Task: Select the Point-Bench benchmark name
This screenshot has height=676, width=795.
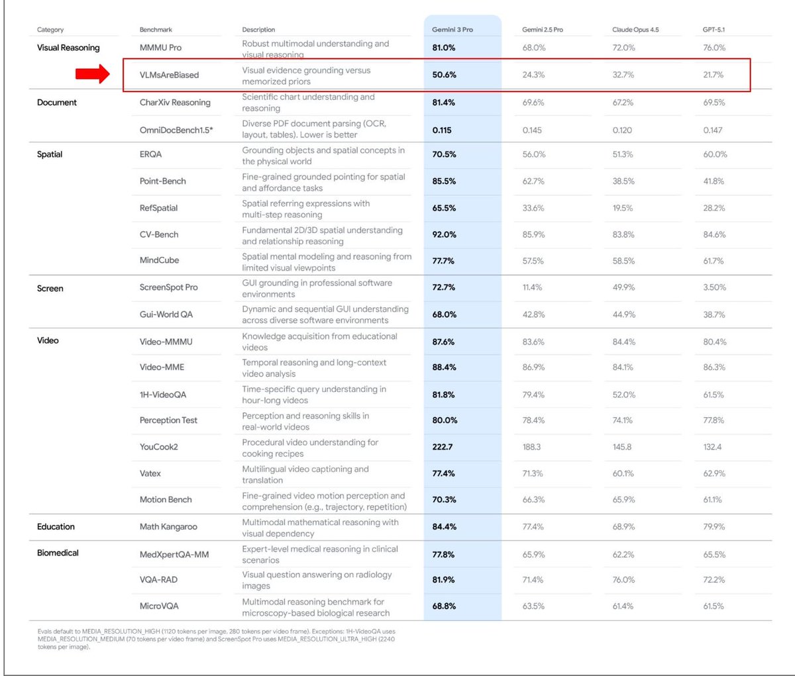Action: pos(163,181)
